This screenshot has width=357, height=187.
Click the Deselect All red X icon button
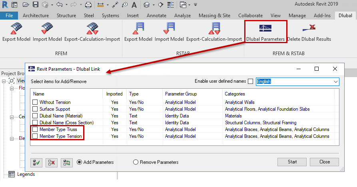52,163
